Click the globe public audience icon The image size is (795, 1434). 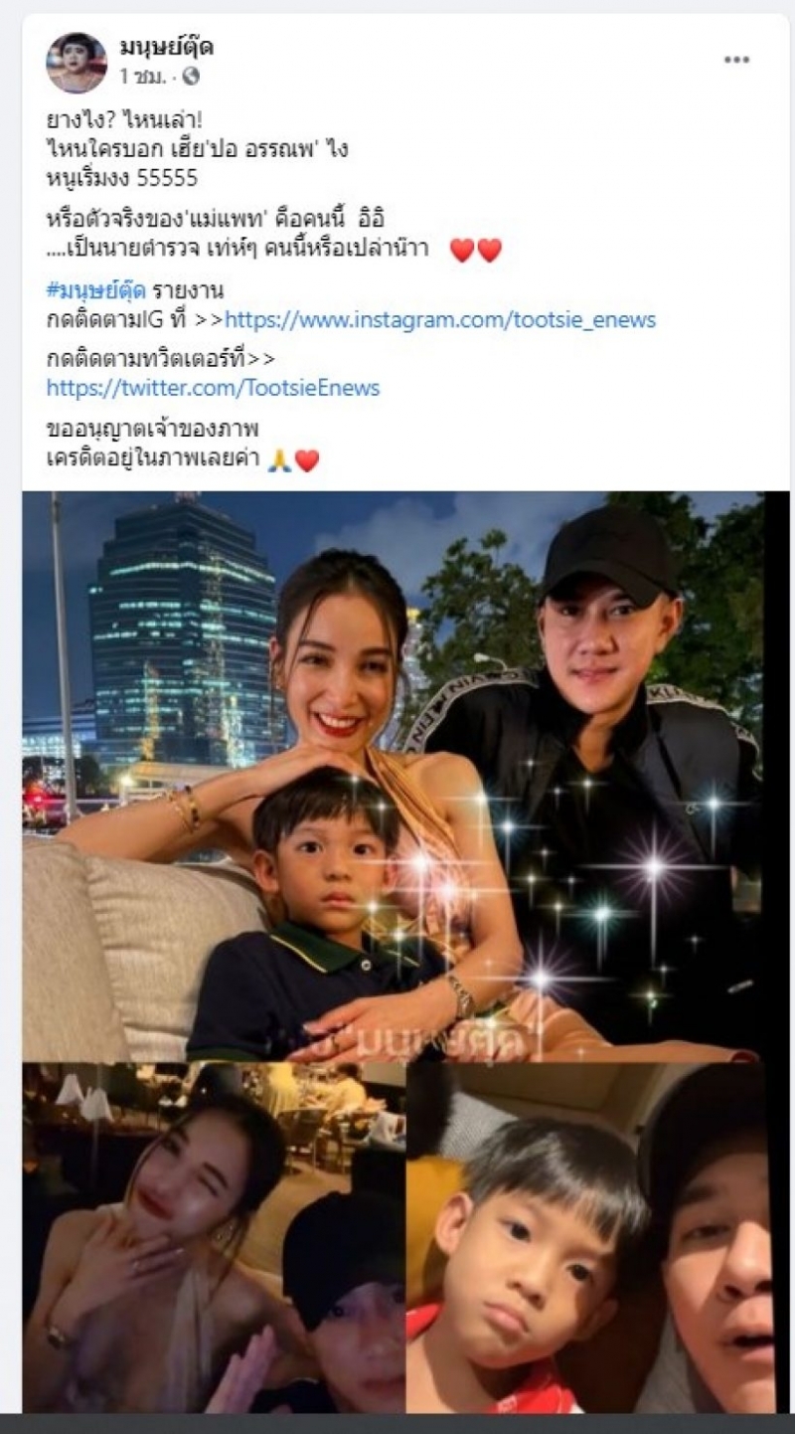[x=191, y=76]
